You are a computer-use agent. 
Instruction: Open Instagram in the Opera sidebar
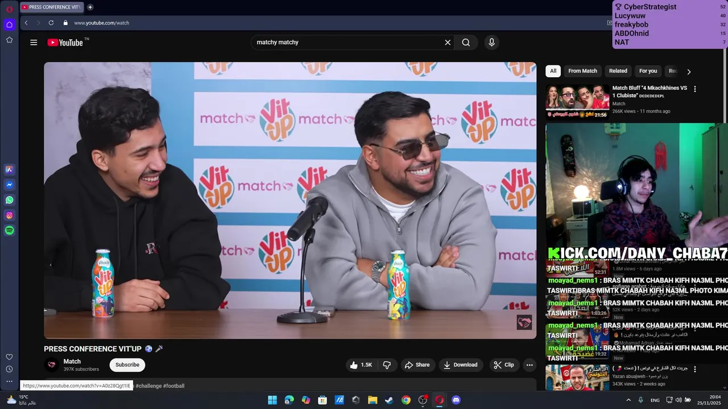(x=9, y=215)
